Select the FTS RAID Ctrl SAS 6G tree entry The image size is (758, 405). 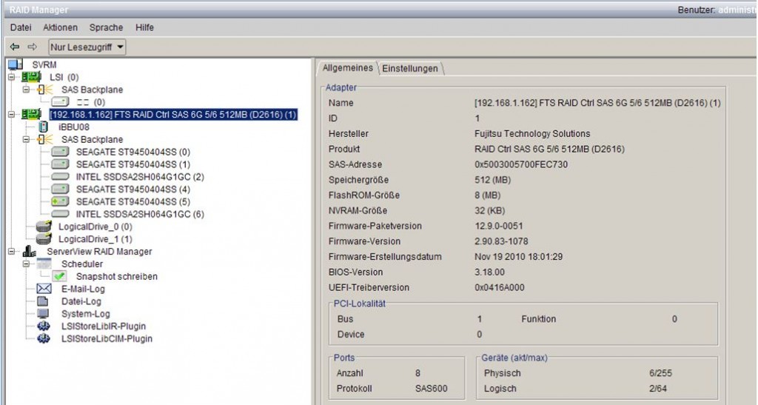click(x=173, y=115)
